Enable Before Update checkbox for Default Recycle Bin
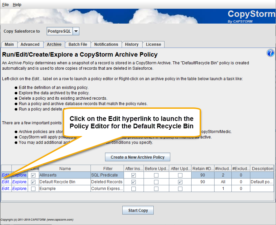Image resolution: width=276 pixels, height=225 pixels. (156, 182)
